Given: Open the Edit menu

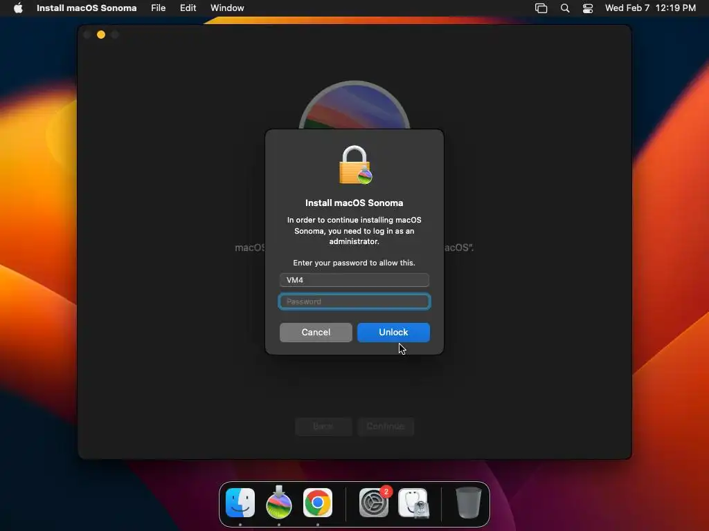Looking at the screenshot, I should click(x=188, y=8).
